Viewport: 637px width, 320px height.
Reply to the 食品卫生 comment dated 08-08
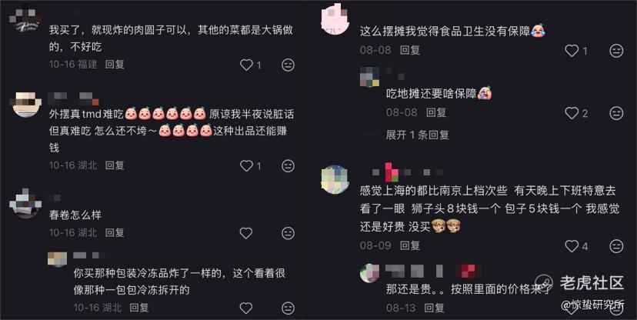pyautogui.click(x=409, y=50)
